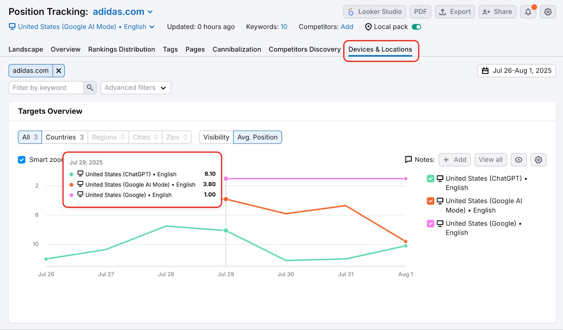Expand the United States English location dropdown
Image resolution: width=563 pixels, height=330 pixels.
click(x=152, y=27)
